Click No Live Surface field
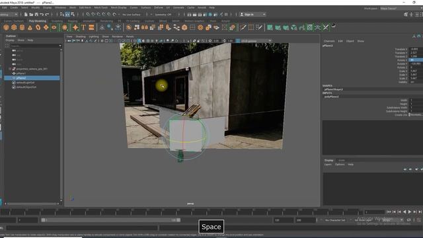423x238 pixels. point(132,15)
